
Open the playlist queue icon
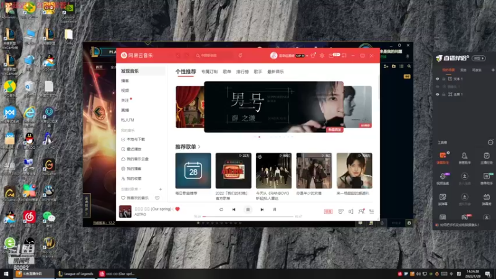(371, 211)
